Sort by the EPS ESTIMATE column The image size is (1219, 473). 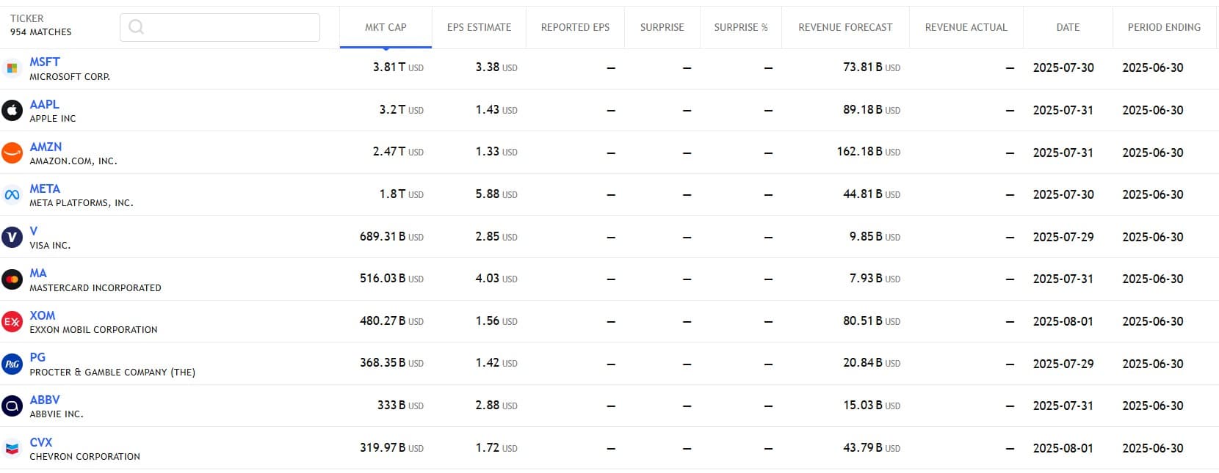479,27
